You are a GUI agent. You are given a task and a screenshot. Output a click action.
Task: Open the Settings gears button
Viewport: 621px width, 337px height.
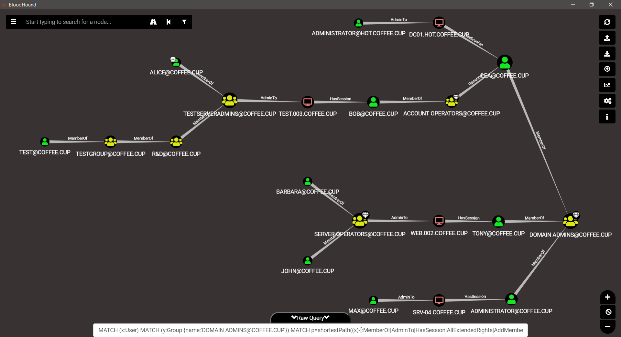pos(607,101)
